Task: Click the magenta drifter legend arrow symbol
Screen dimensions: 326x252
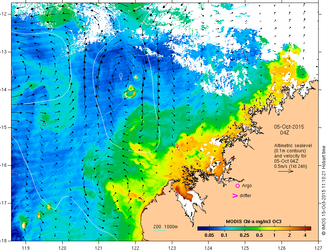Action: [235, 196]
